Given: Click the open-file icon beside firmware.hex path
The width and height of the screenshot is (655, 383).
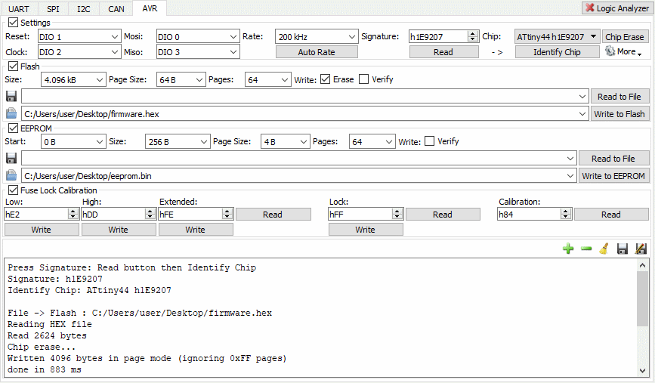Looking at the screenshot, I should click(x=11, y=113).
